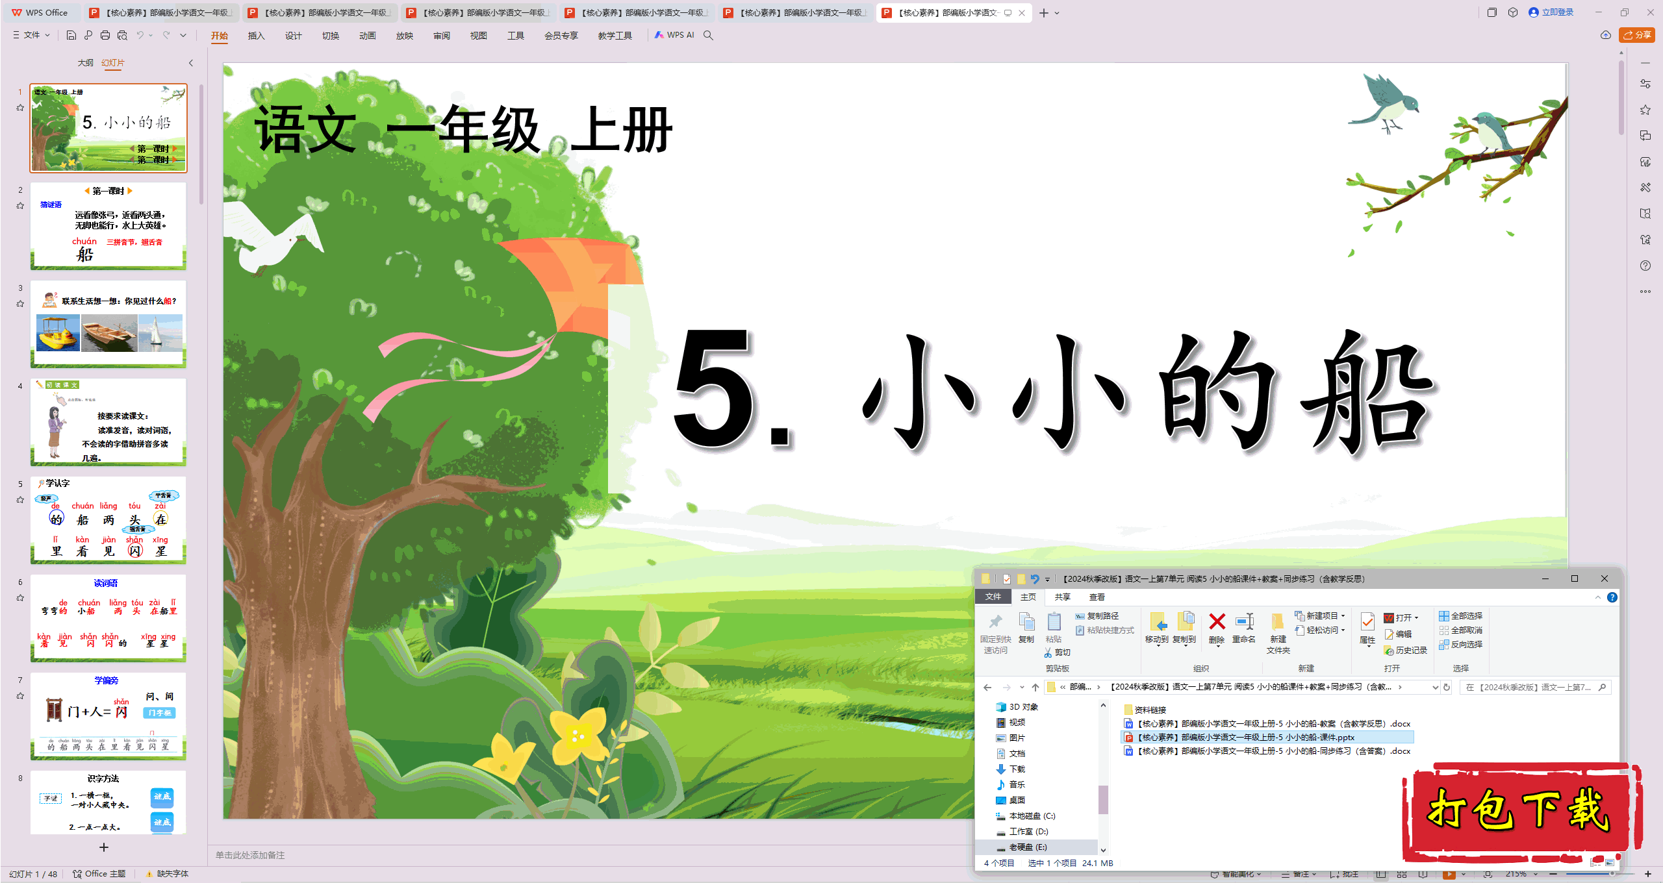The height and width of the screenshot is (883, 1663).
Task: Switch to slide sorter grid view icon
Action: pos(1402,875)
